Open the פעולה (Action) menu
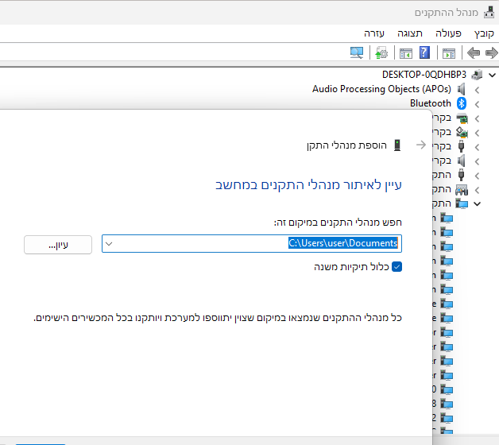Screen dimensions: 499x445 (448, 33)
